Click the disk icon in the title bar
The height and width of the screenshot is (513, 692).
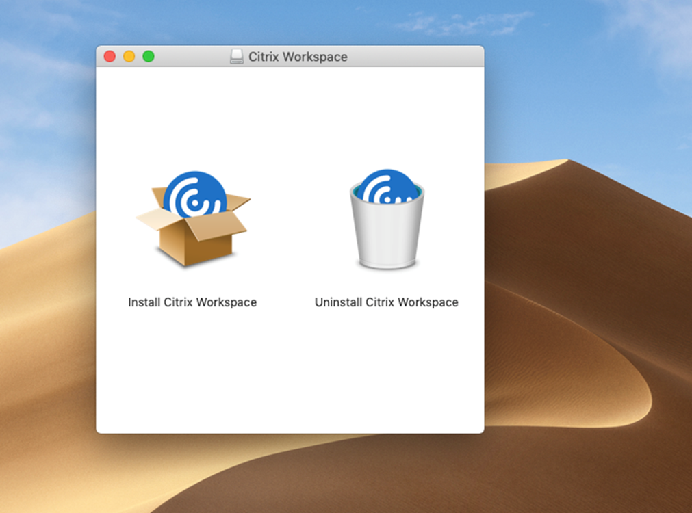point(237,57)
